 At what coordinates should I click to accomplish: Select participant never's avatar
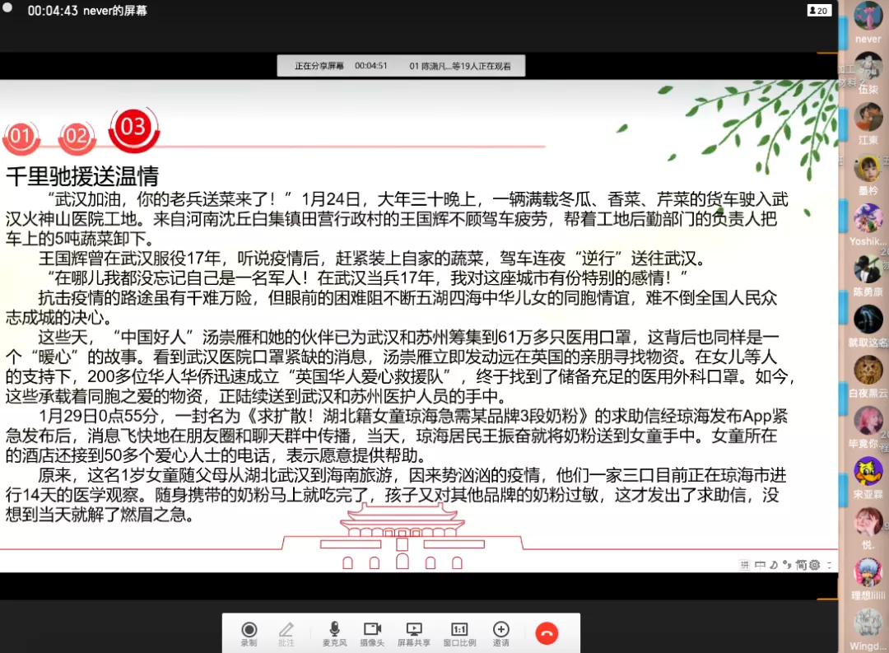point(868,16)
